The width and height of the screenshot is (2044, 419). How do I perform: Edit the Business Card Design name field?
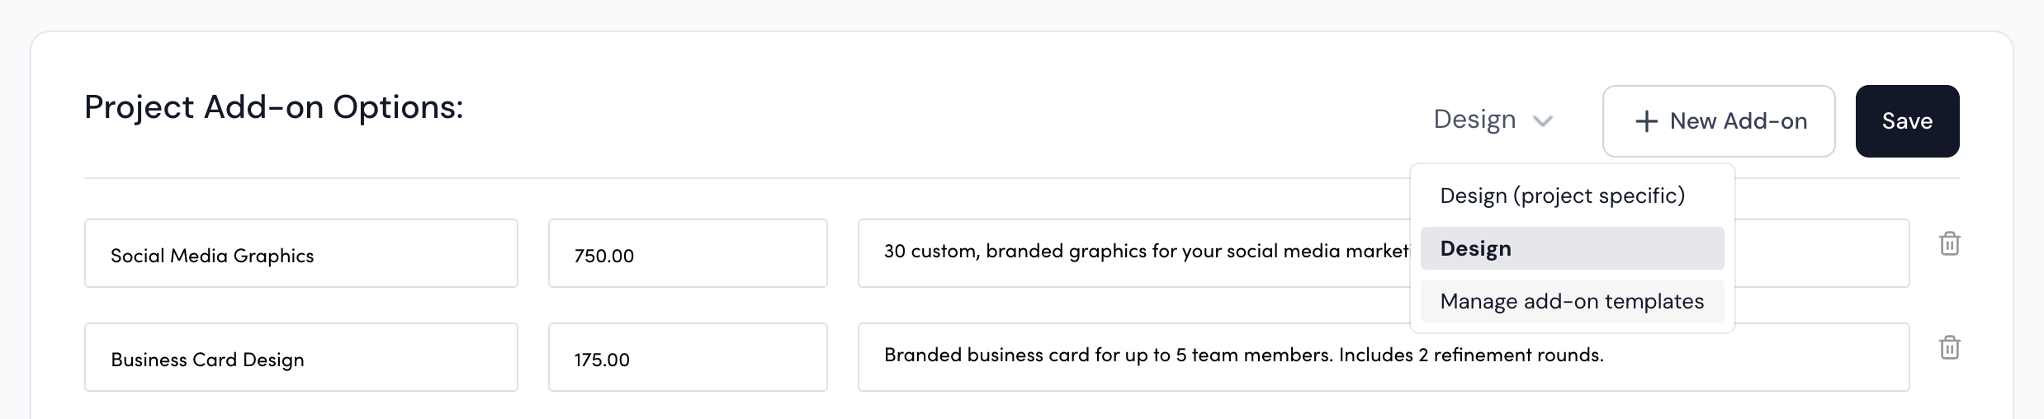coord(300,358)
